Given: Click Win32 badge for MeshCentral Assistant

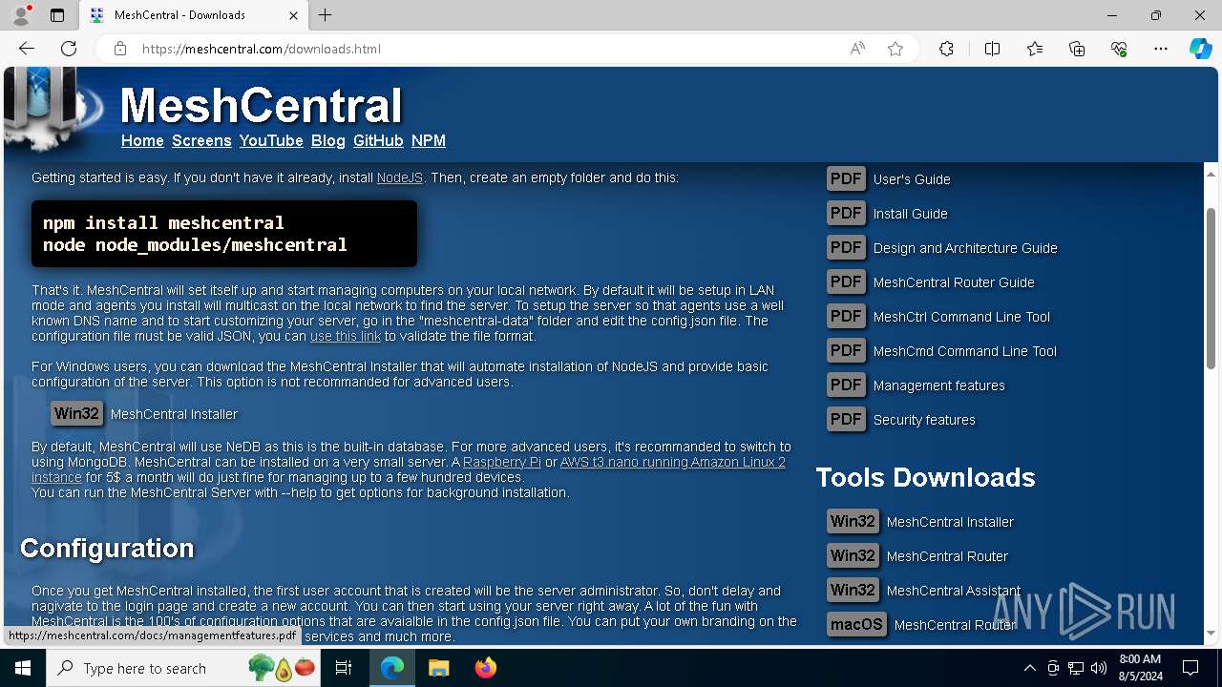Looking at the screenshot, I should 853,590.
